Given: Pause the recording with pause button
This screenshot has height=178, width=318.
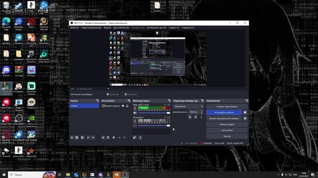Looking at the screenshot, I should click(x=245, y=112).
